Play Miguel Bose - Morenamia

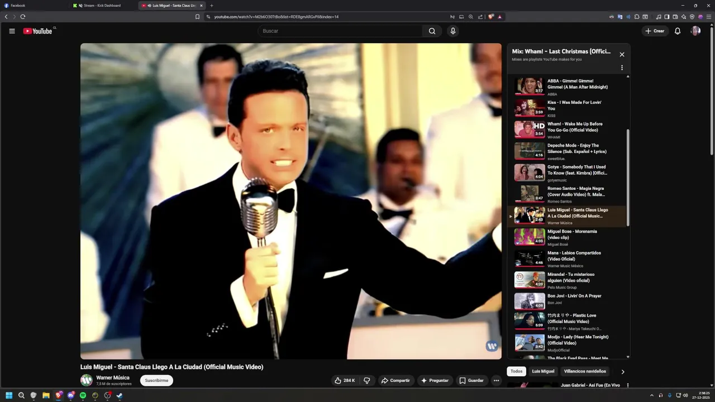tap(566, 237)
